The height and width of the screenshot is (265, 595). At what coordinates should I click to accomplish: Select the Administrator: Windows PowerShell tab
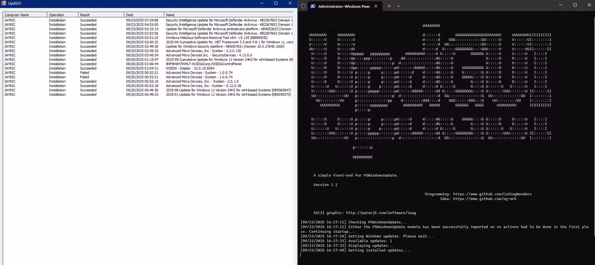(343, 6)
